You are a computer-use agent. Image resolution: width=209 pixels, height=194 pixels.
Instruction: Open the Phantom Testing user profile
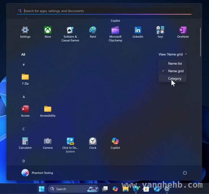pos(37,173)
